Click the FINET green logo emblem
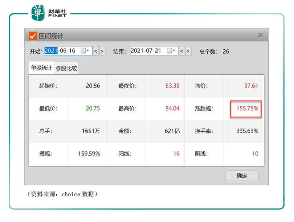This screenshot has height=222, width=294. pyautogui.click(x=38, y=13)
